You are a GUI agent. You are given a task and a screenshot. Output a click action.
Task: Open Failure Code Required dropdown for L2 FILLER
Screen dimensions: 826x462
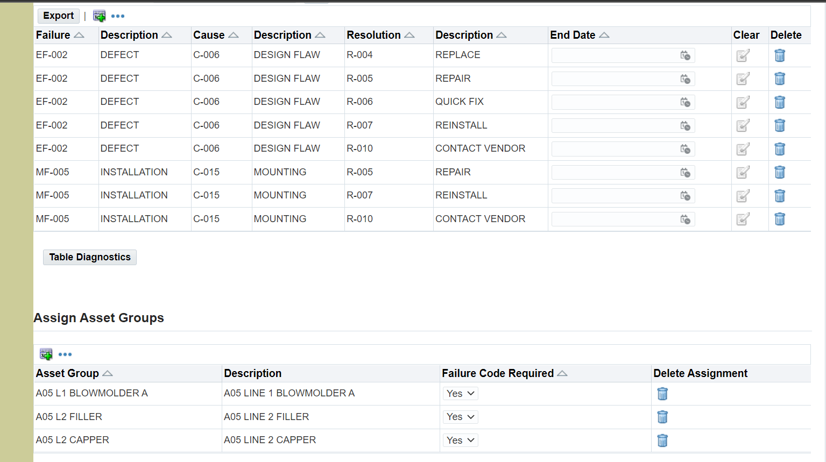click(x=461, y=417)
